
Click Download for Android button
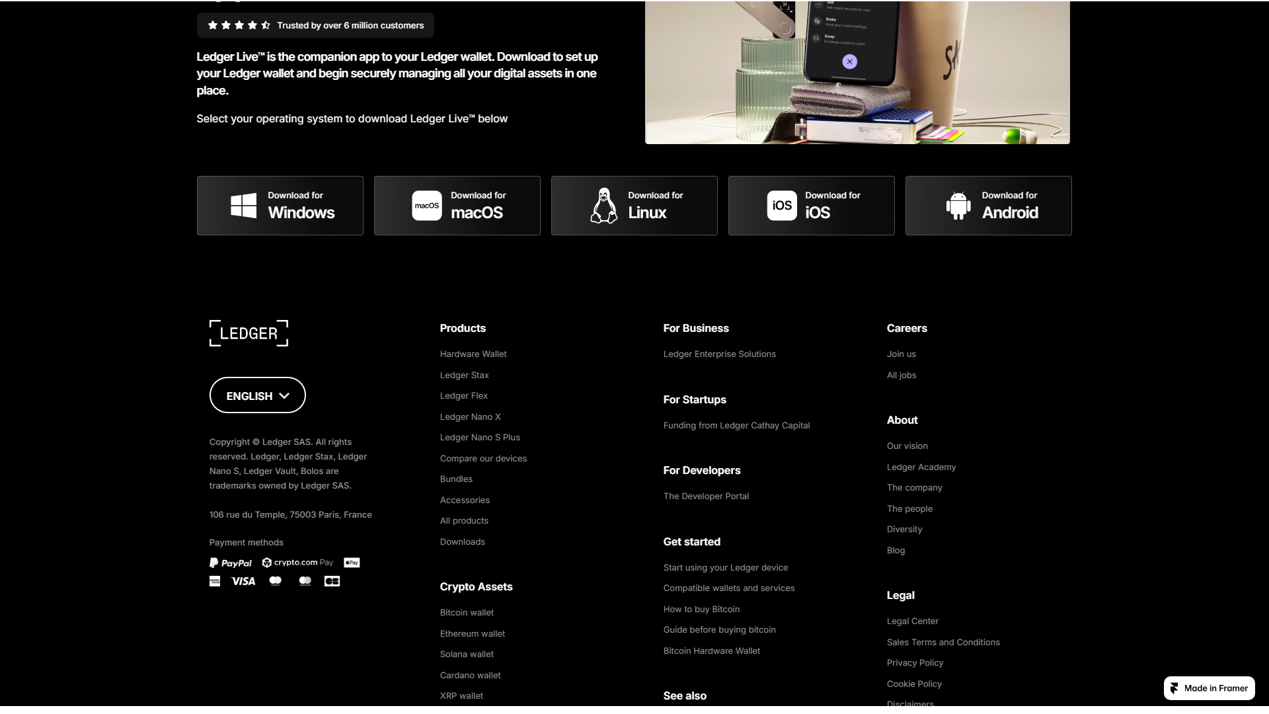989,206
